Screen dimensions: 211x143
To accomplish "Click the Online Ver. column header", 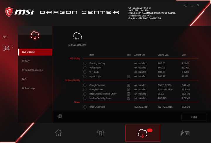I will point(163,55).
